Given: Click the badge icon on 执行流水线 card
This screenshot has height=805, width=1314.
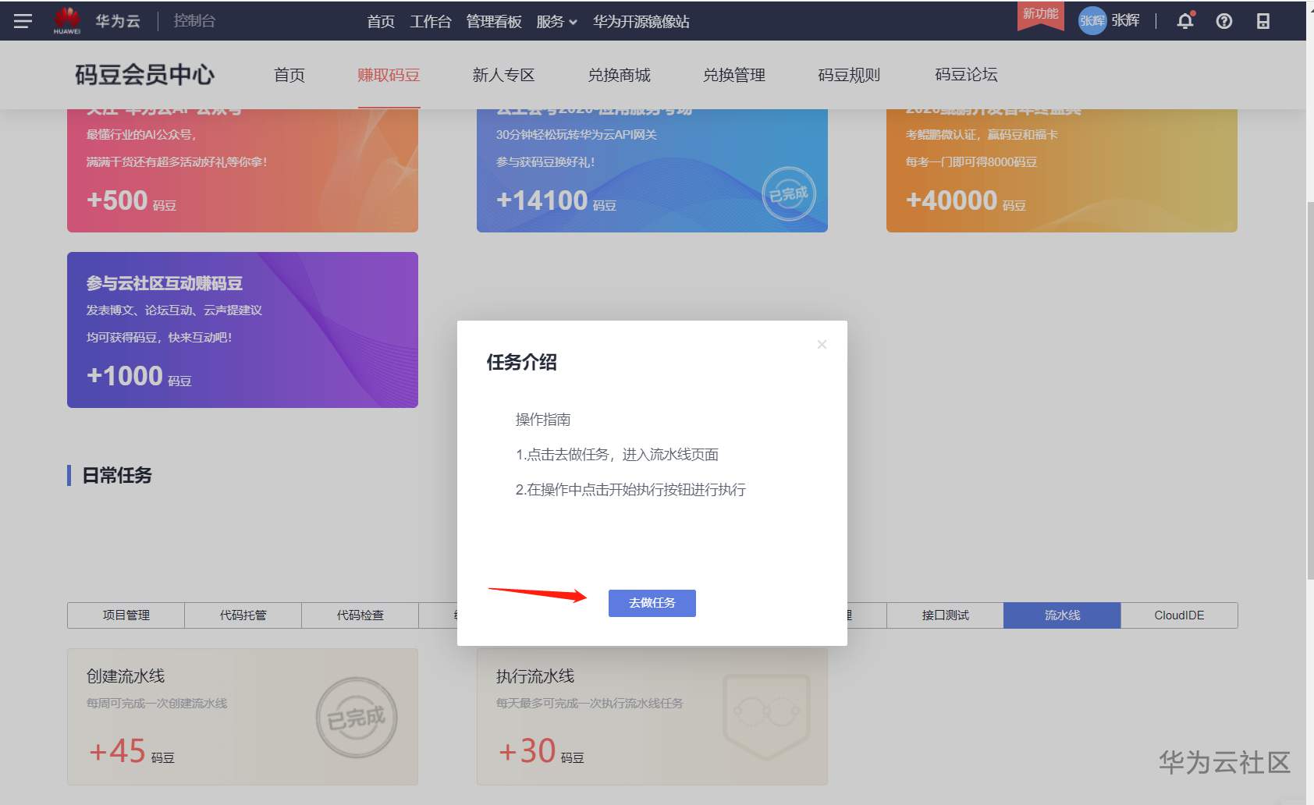Looking at the screenshot, I should pyautogui.click(x=767, y=717).
